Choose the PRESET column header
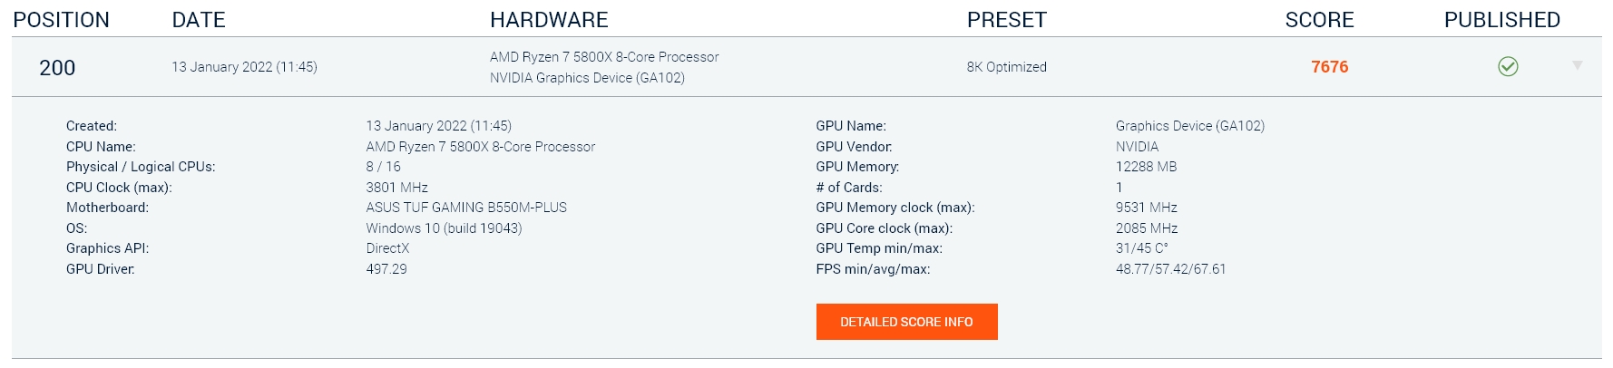1613x368 pixels. (x=1006, y=20)
